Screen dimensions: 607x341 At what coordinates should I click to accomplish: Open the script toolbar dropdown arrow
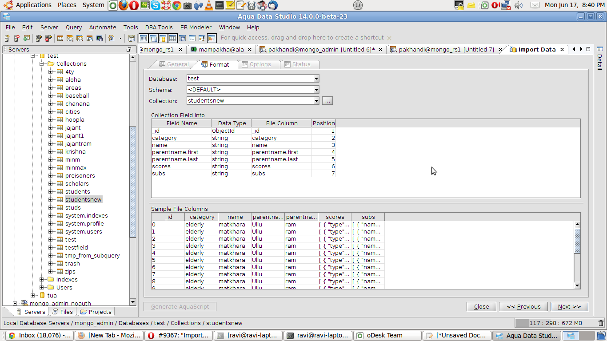[x=120, y=38]
